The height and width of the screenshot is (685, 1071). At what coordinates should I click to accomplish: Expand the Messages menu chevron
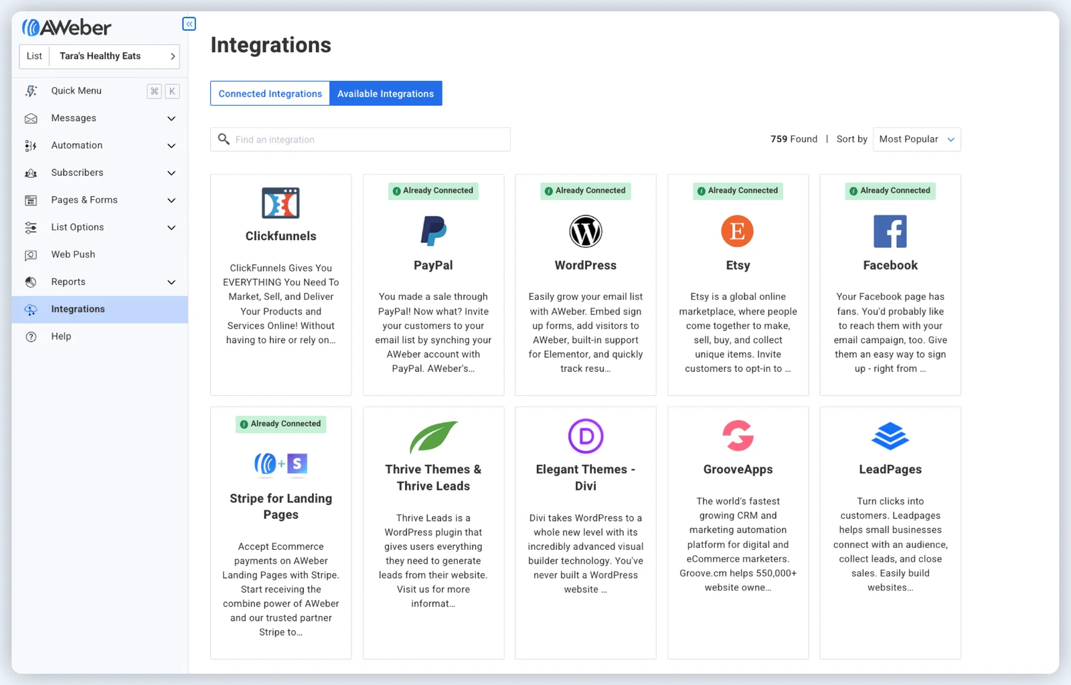(171, 118)
